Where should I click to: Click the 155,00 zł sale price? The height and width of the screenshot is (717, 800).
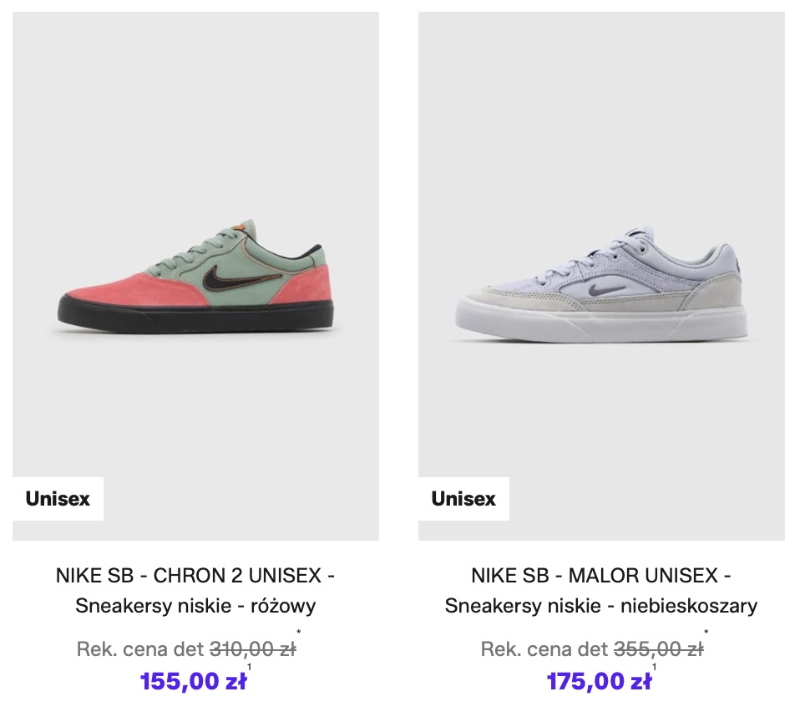tap(194, 681)
